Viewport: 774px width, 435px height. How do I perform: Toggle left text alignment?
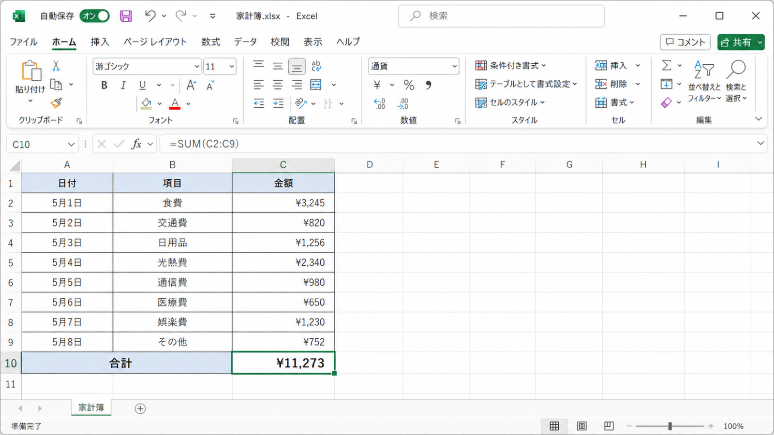[x=259, y=85]
